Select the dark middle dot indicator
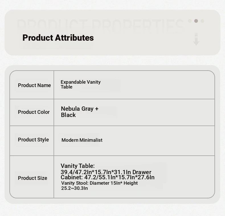Screen dimensions: 225x216 196,21
